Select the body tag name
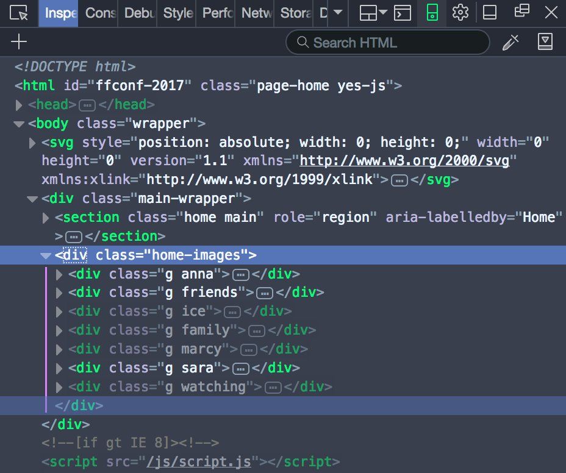 point(52,123)
